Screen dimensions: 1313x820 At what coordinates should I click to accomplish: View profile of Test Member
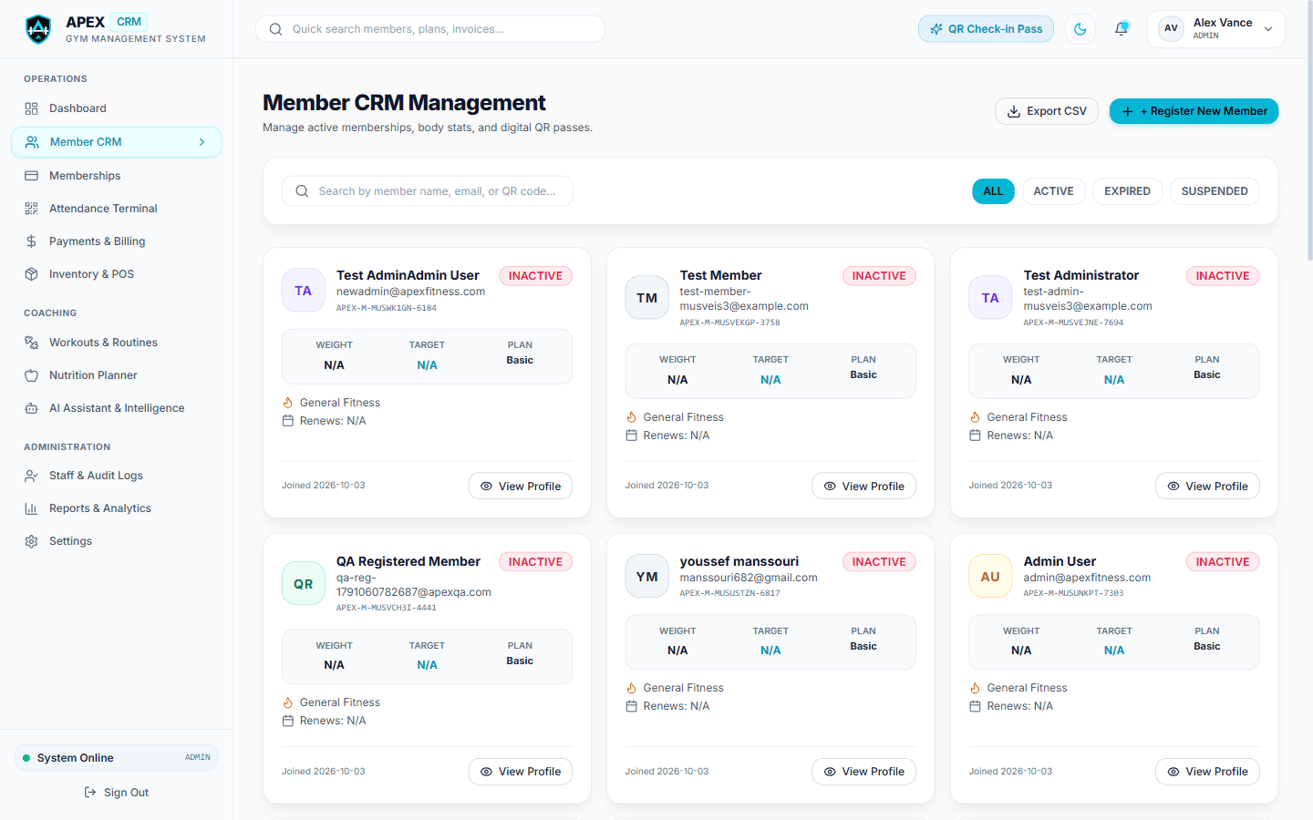[x=863, y=486]
